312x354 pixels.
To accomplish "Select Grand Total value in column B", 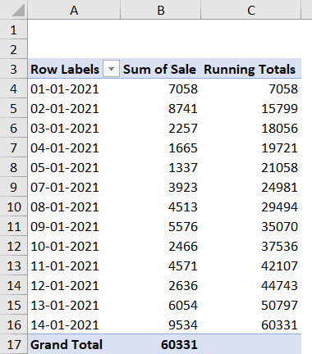I will click(161, 344).
